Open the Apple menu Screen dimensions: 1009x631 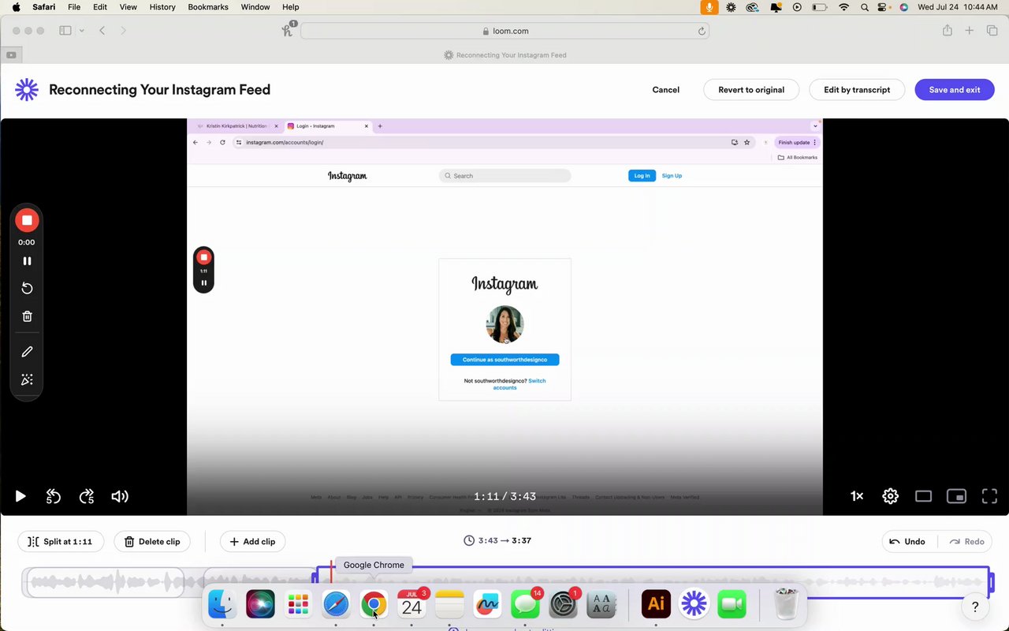coord(17,7)
